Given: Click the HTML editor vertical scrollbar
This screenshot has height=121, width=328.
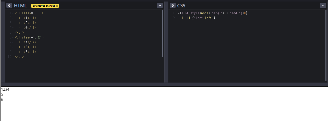Looking at the screenshot, I should 163,34.
